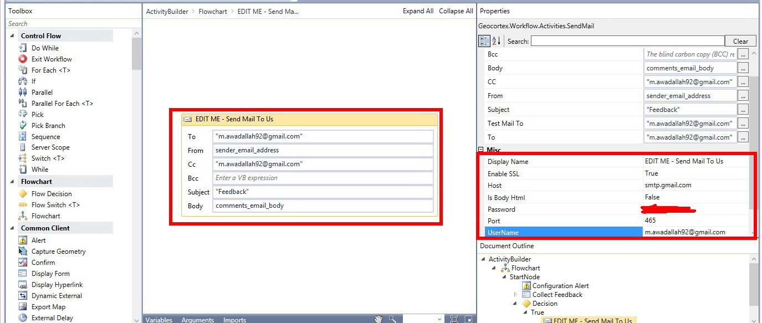
Task: Click the fit to screen icon
Action: (454, 319)
